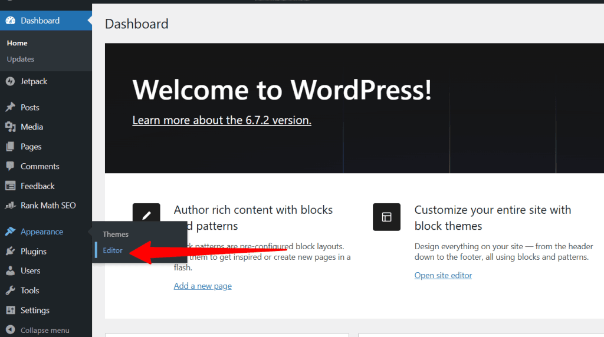Click the Media library icon
604x337 pixels.
point(10,127)
